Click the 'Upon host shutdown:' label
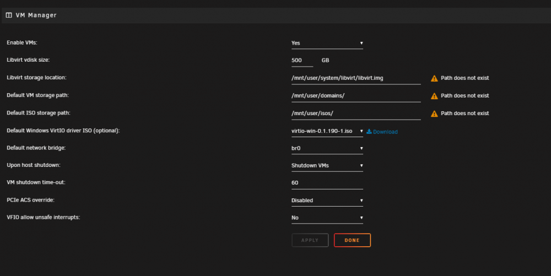The width and height of the screenshot is (551, 276). pos(34,165)
